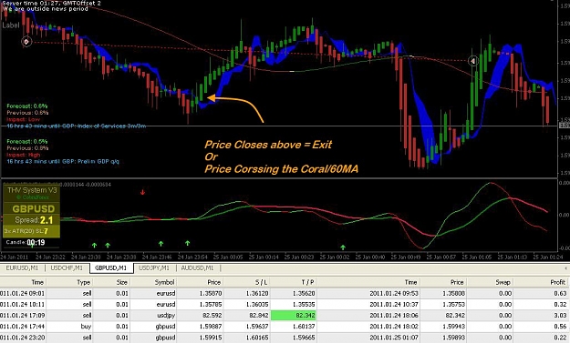Open the USDJPY,M1 chart tab

[x=154, y=268]
